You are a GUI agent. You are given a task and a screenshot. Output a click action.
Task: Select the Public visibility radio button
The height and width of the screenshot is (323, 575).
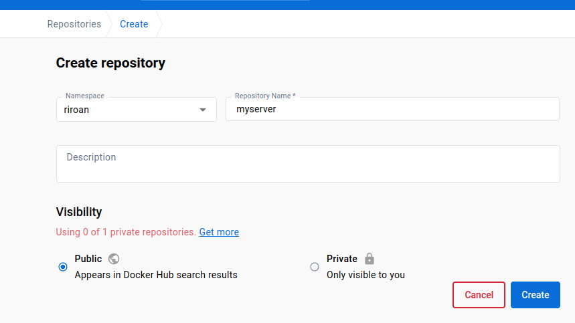coord(63,267)
